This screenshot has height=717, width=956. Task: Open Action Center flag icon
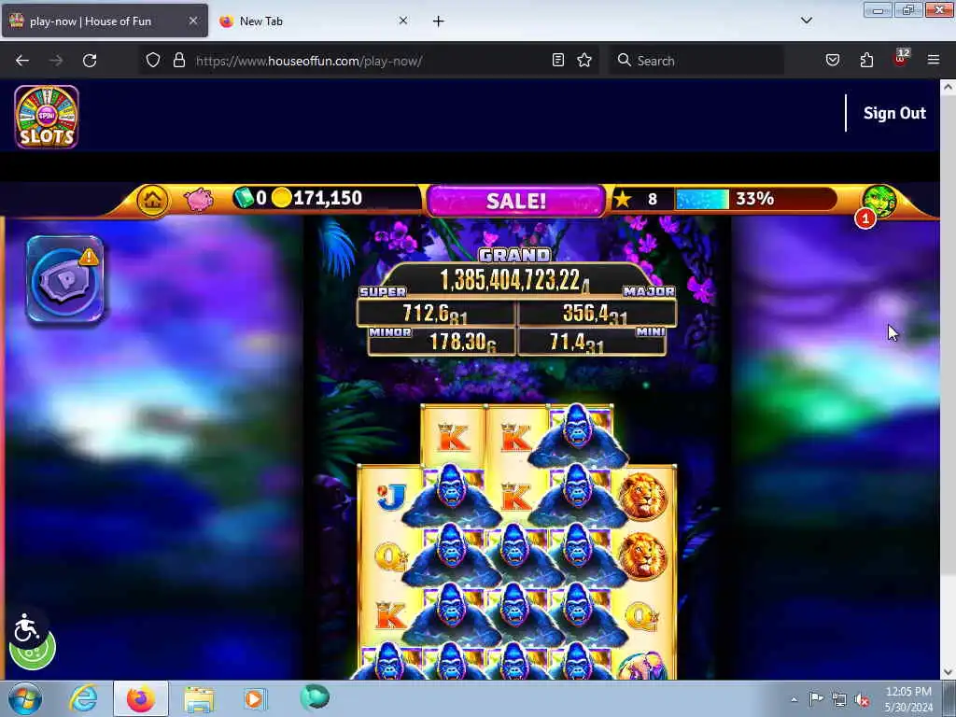tap(816, 699)
